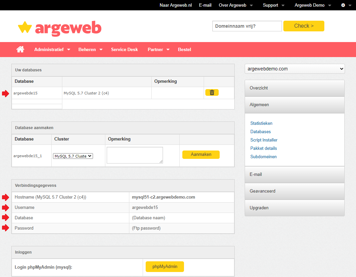Image resolution: width=356 pixels, height=277 pixels.
Task: Open the E-mail link in the top bar
Action: tap(205, 5)
